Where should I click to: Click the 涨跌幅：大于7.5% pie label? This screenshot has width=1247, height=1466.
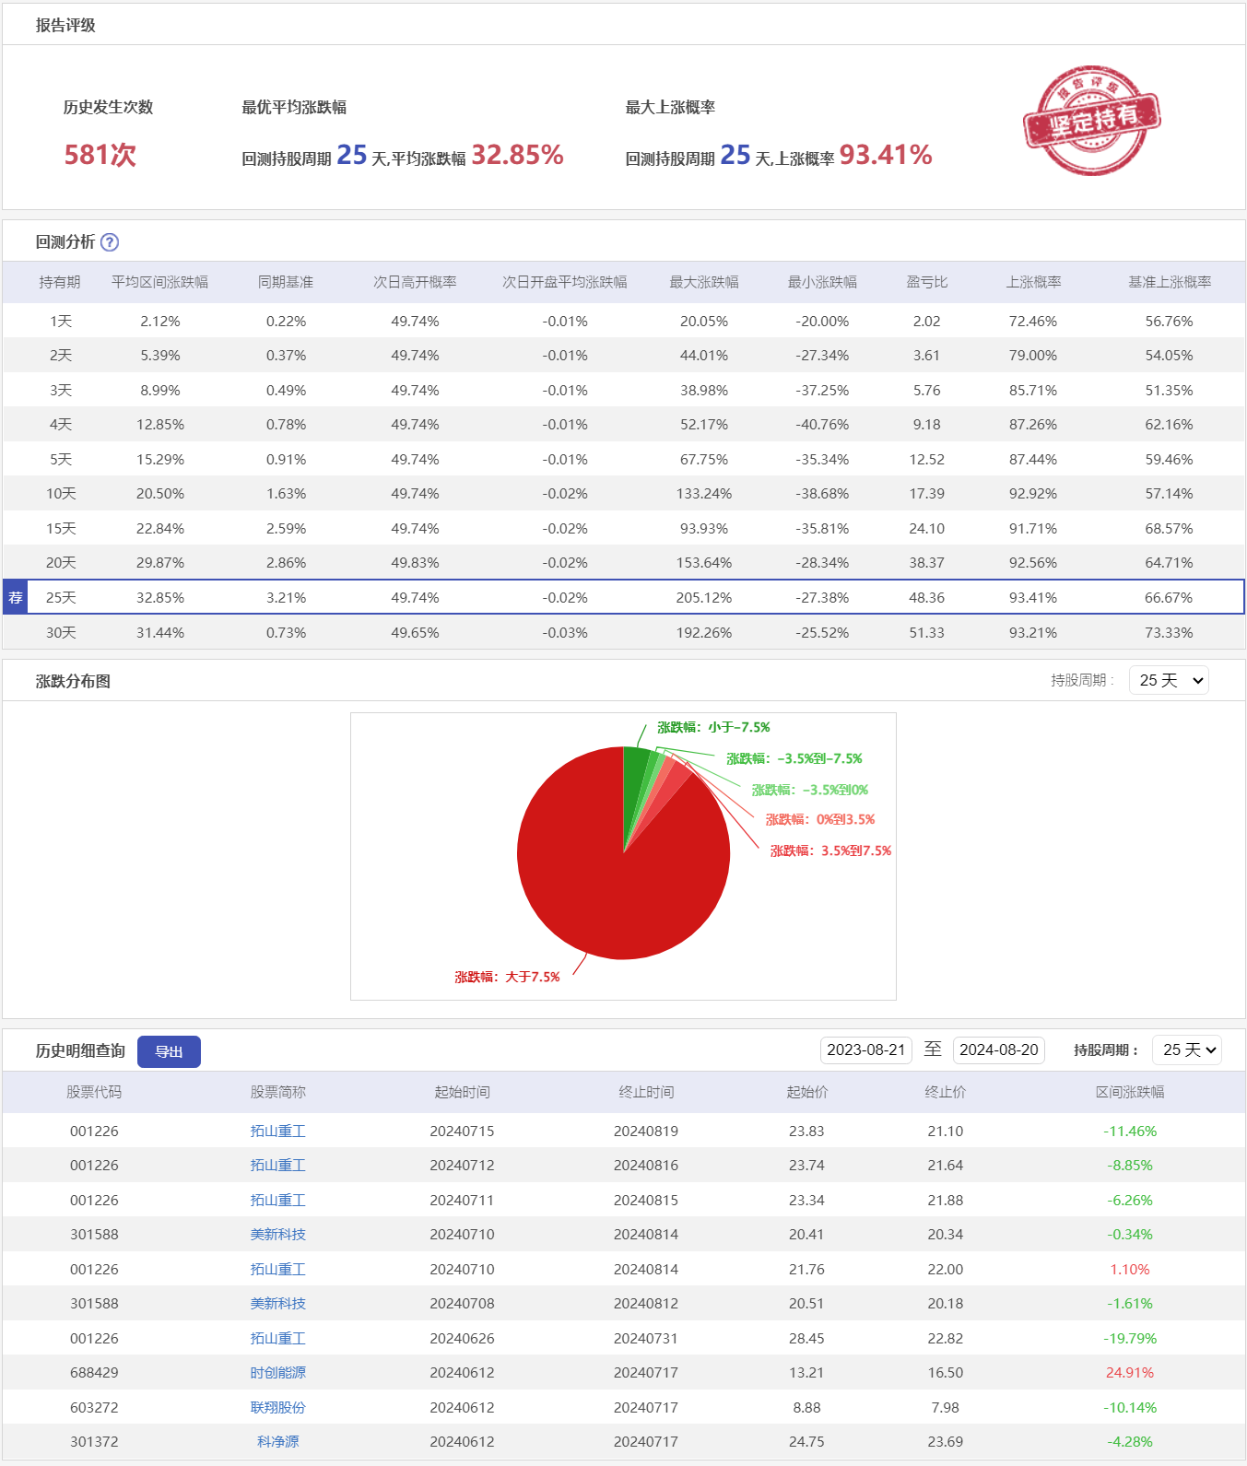(x=507, y=977)
